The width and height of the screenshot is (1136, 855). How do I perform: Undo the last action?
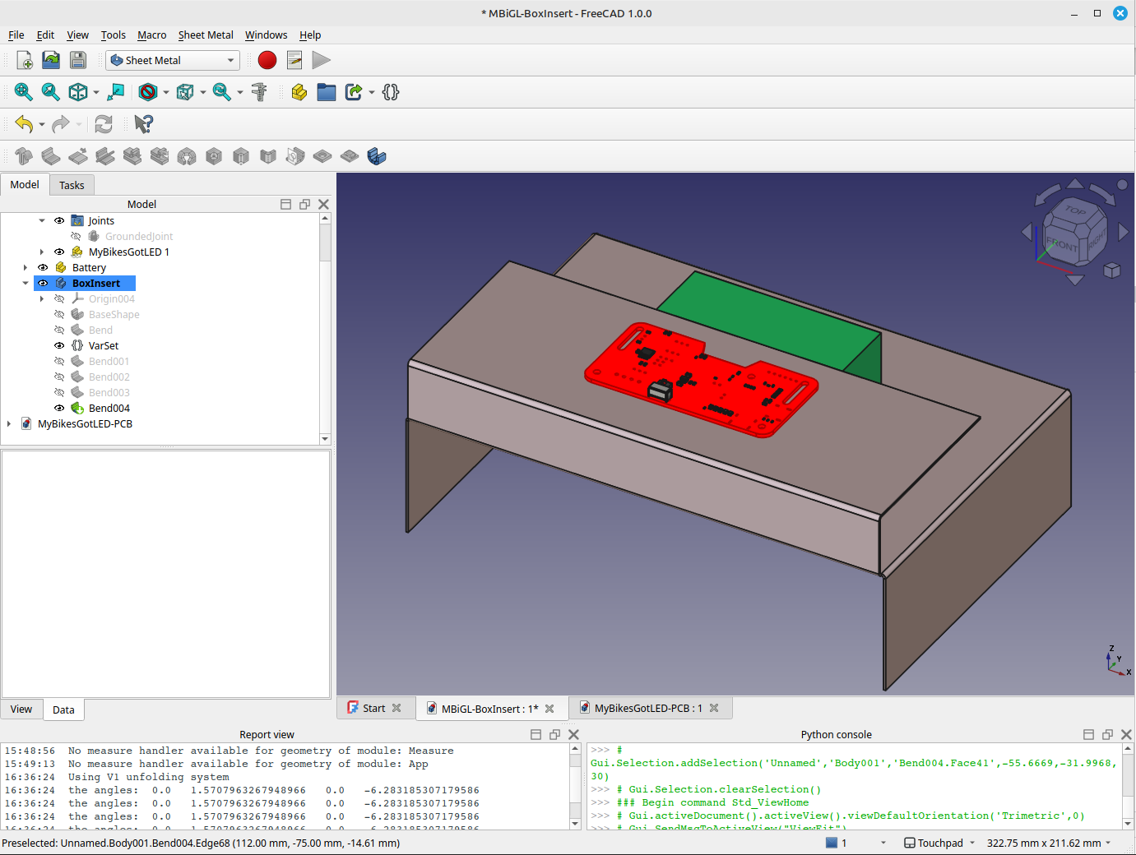point(24,124)
